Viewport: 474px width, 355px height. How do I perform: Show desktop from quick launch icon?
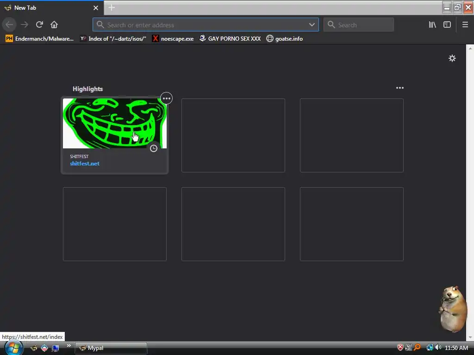tap(56, 348)
